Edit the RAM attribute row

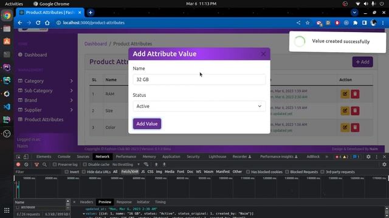point(345,94)
